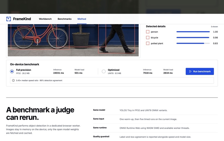Click the '24031 ms' inference value
224x141 pixels.
59,73
